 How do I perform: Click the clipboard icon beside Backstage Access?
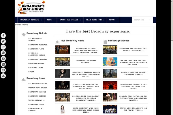click(105, 42)
